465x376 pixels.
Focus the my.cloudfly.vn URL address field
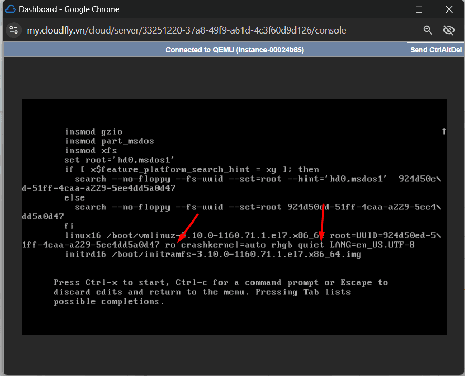186,30
